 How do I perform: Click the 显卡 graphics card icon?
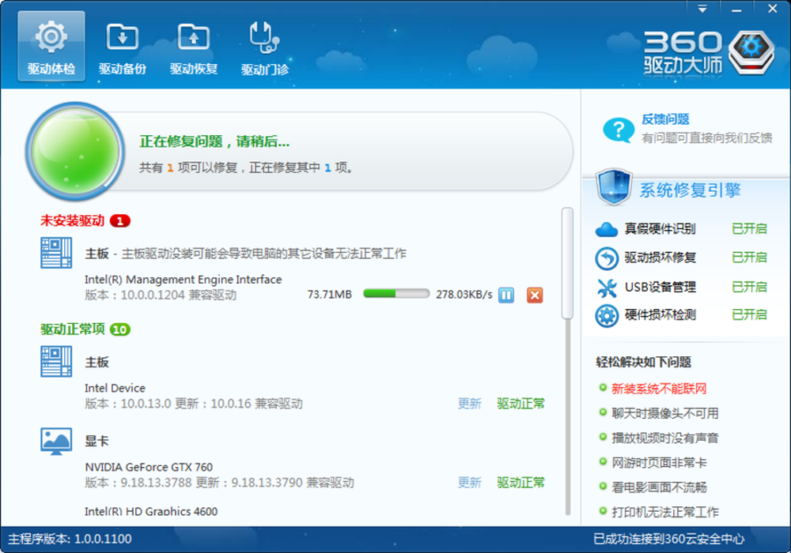click(x=56, y=441)
